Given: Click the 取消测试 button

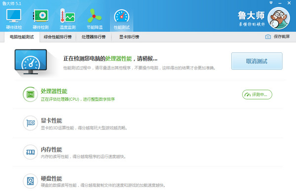Looking at the screenshot, I should (257, 61).
